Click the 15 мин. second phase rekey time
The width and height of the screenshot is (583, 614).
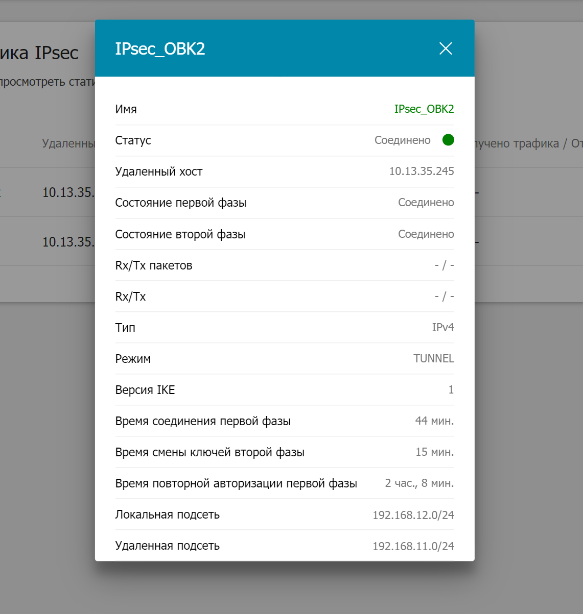pos(434,452)
